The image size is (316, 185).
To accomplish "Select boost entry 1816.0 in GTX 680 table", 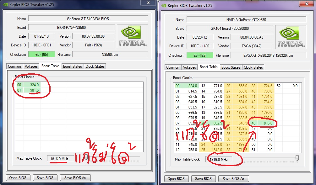I will [266, 123].
